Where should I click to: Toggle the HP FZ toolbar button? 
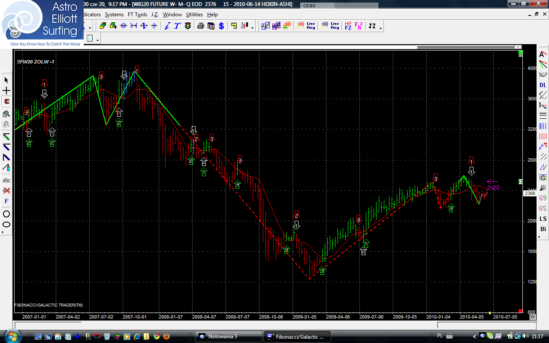pos(348,26)
